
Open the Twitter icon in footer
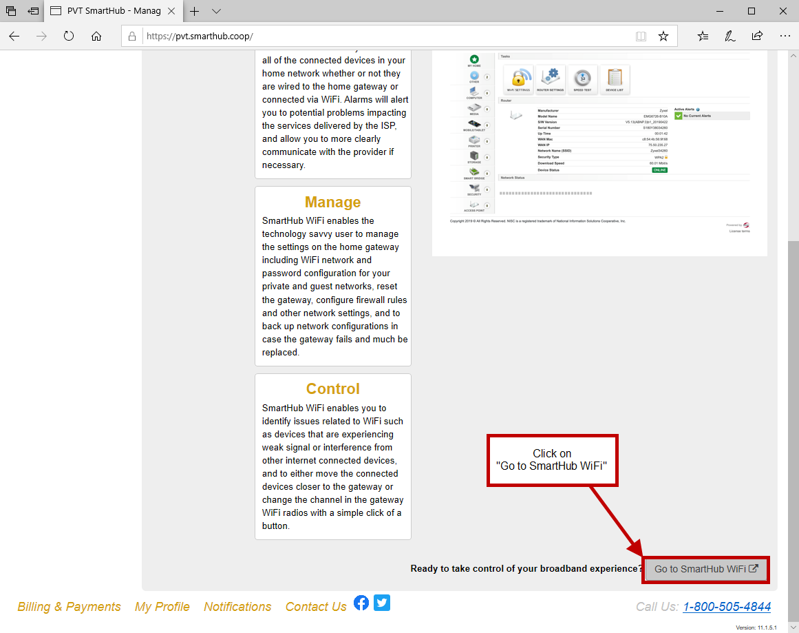382,603
